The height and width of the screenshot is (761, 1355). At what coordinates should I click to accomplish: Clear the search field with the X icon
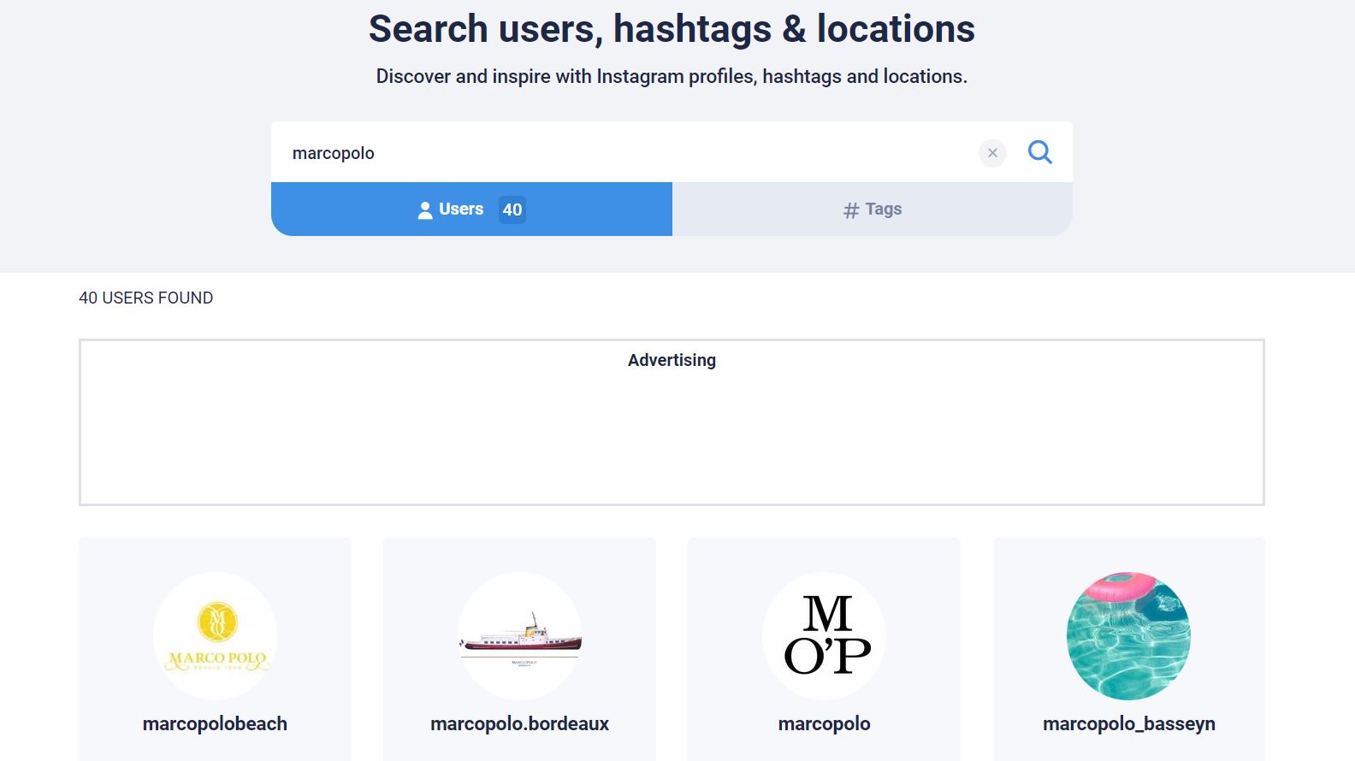(x=992, y=153)
